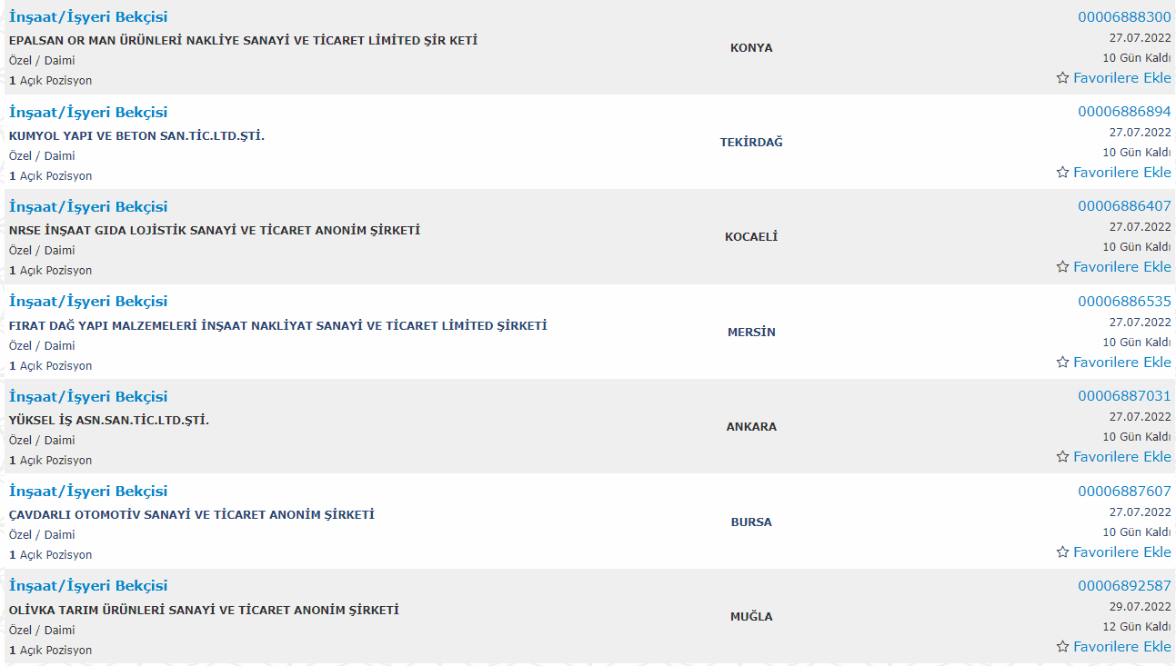The image size is (1176, 666).
Task: Click the favorite star icon for the BURSA listing
Action: (x=1062, y=552)
